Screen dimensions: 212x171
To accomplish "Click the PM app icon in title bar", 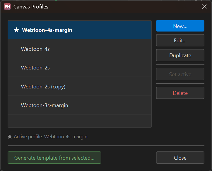I will [x=7, y=7].
